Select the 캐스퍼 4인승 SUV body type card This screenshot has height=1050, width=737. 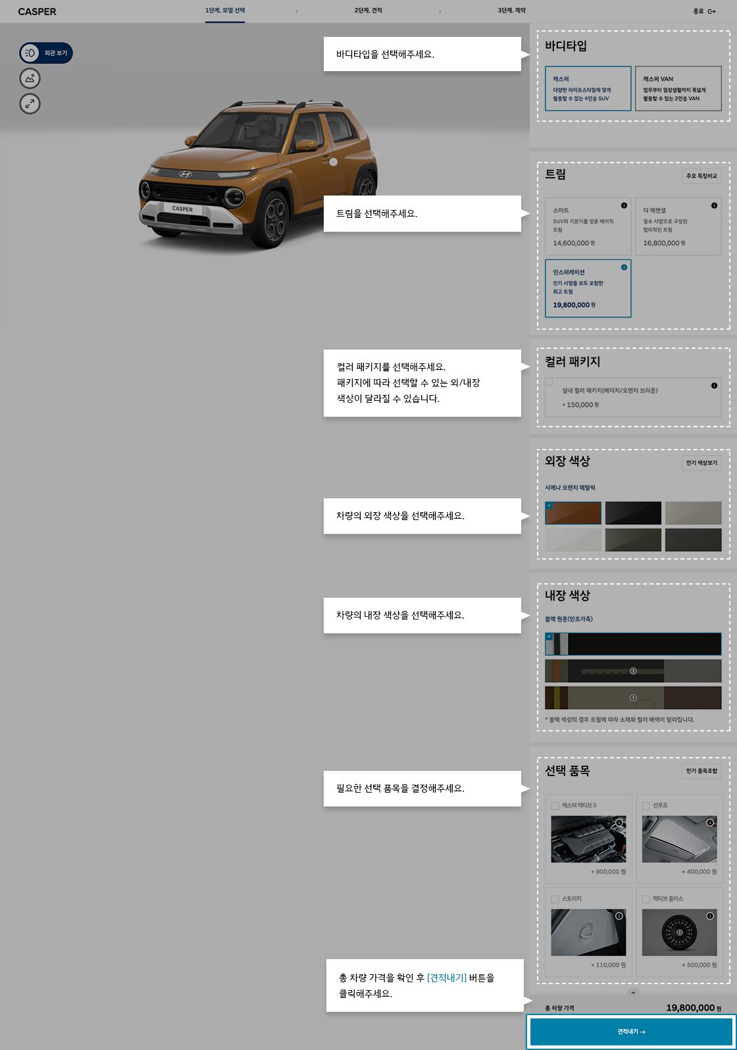point(588,88)
